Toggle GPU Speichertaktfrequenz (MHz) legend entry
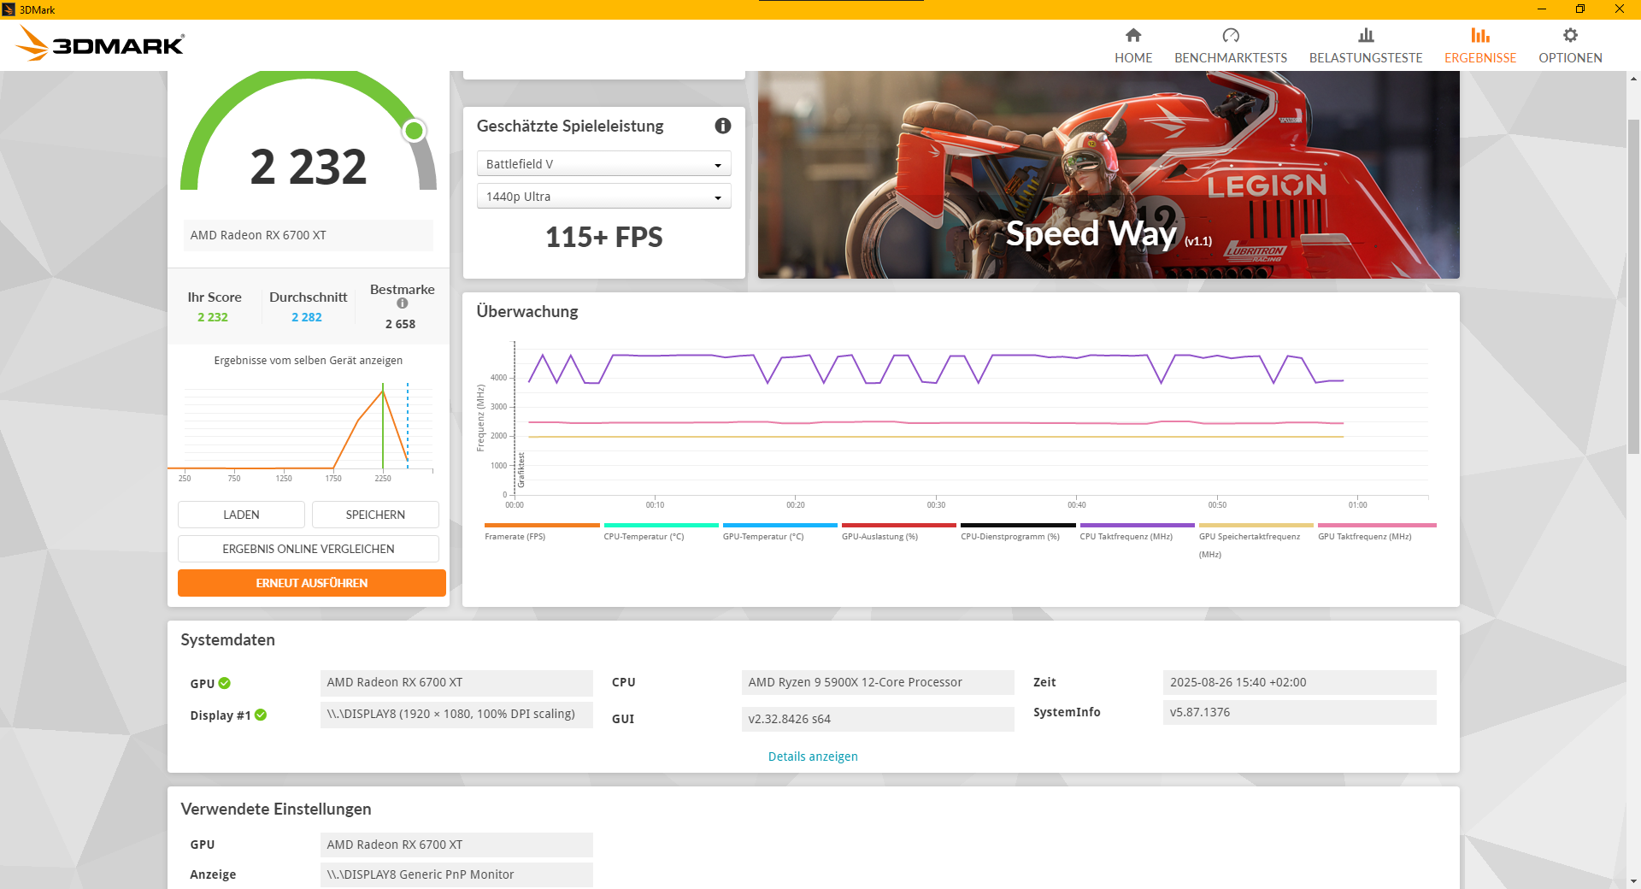 coord(1256,540)
